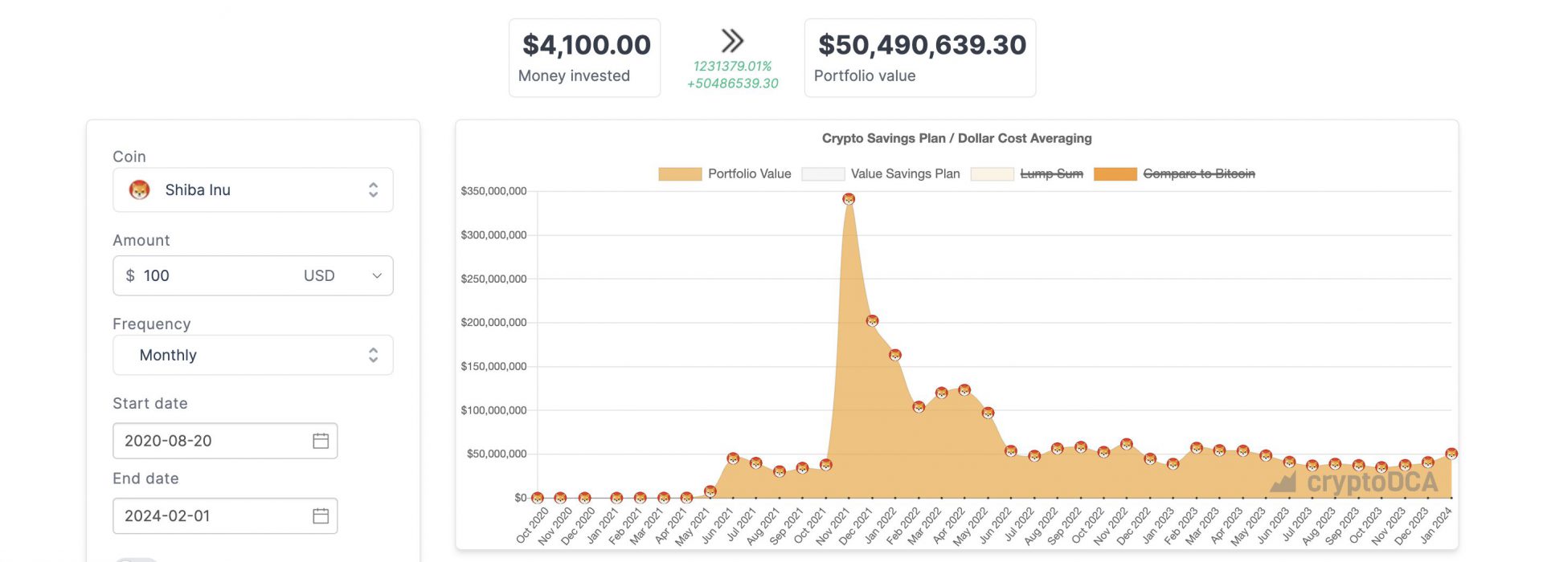Click the Oct 2020 Shiba data marker
Viewport: 1543px width, 562px height.
point(538,498)
